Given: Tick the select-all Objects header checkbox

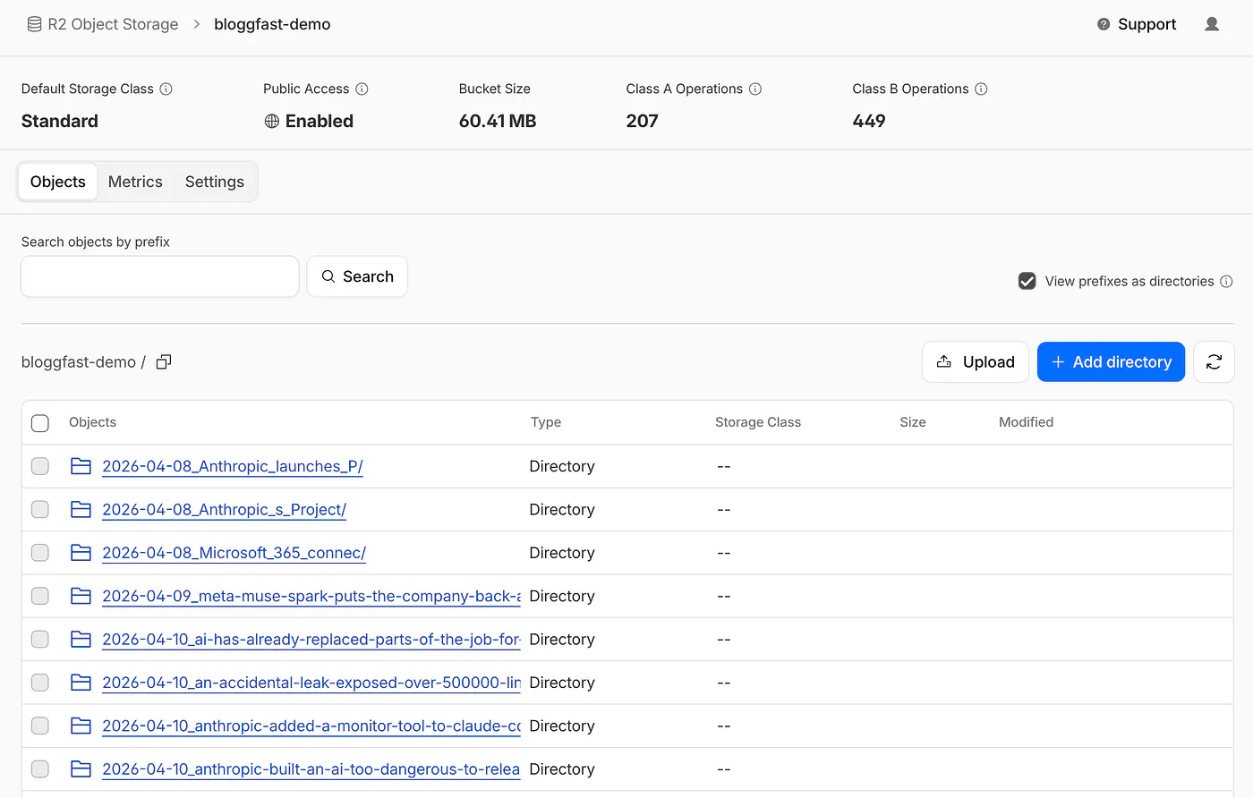Looking at the screenshot, I should [40, 423].
